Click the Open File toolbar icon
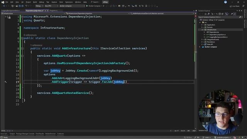 17,6
